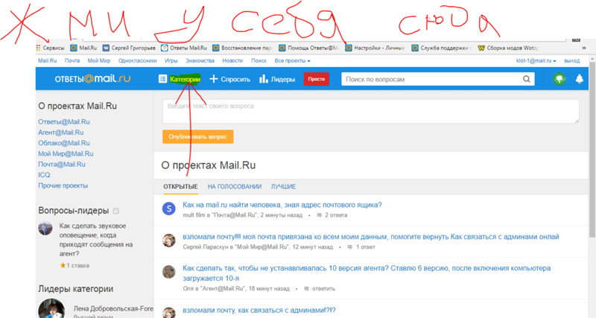Click the small icon beside Вопросы-лидеры heading

(116, 211)
